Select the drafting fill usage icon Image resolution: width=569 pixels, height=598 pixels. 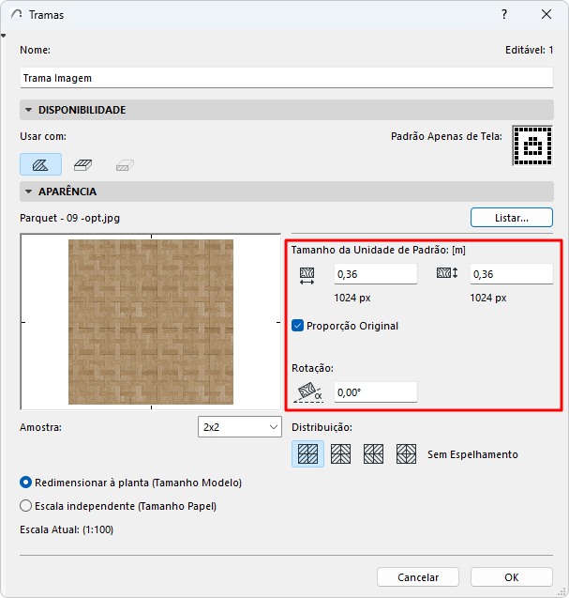tap(40, 164)
